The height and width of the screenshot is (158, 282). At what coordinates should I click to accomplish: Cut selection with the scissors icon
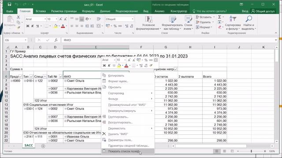tap(19, 17)
